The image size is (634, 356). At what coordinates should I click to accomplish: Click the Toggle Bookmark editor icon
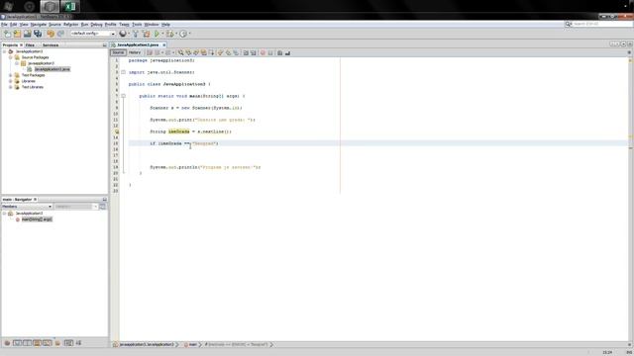pos(236,52)
